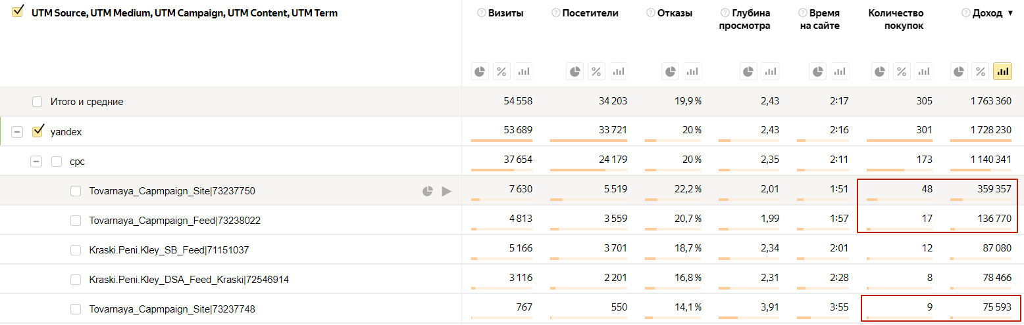Show pie chart for Визиты column
This screenshot has height=325, width=1024.
480,72
